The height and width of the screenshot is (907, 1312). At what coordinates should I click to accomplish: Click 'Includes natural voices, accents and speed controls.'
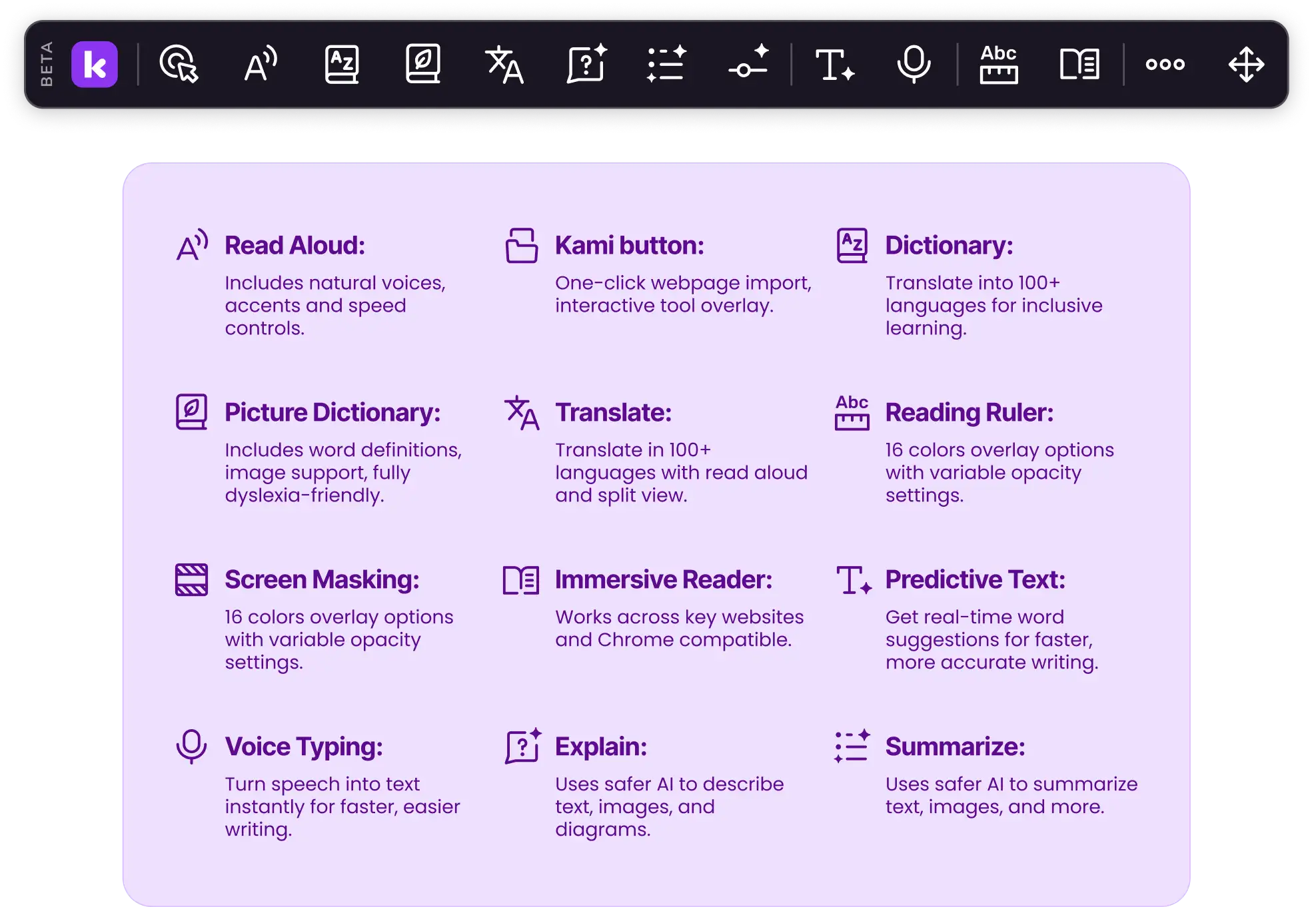tap(334, 305)
